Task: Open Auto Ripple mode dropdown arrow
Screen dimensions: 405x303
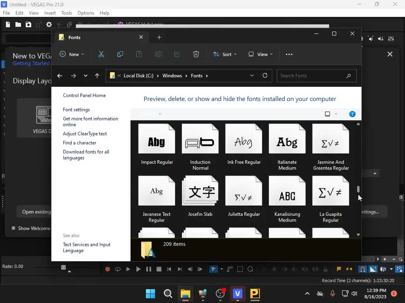Action: 391,269
